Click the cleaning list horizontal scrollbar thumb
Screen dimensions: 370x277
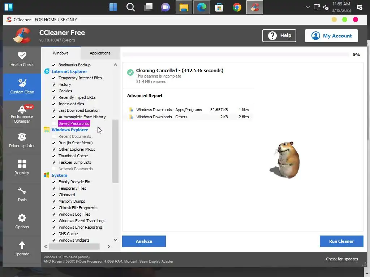(74, 247)
